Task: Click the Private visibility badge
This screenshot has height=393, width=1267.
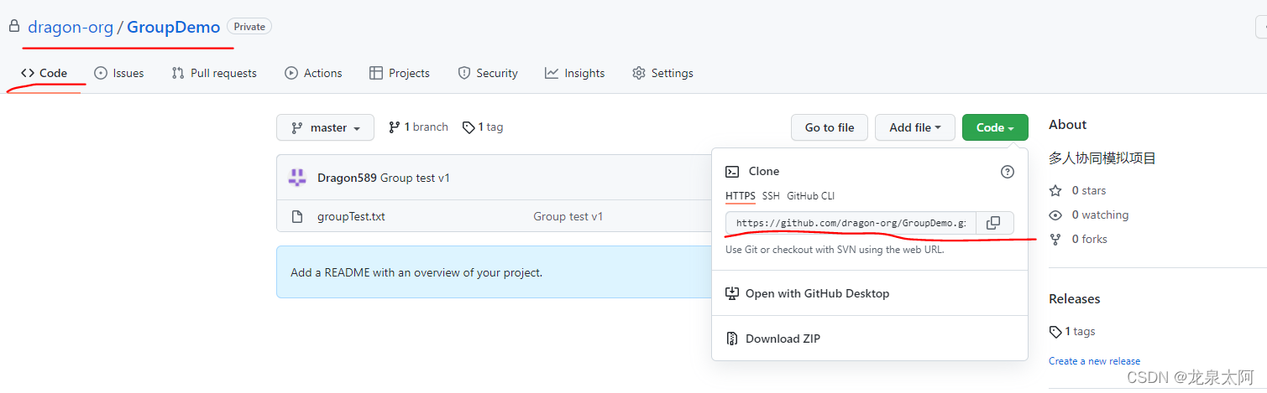Action: 249,27
